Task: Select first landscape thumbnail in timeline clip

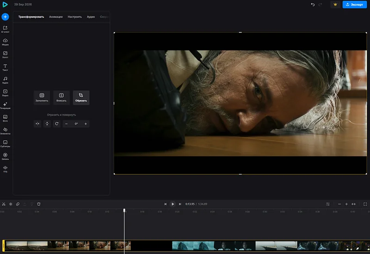Action: click(x=17, y=246)
